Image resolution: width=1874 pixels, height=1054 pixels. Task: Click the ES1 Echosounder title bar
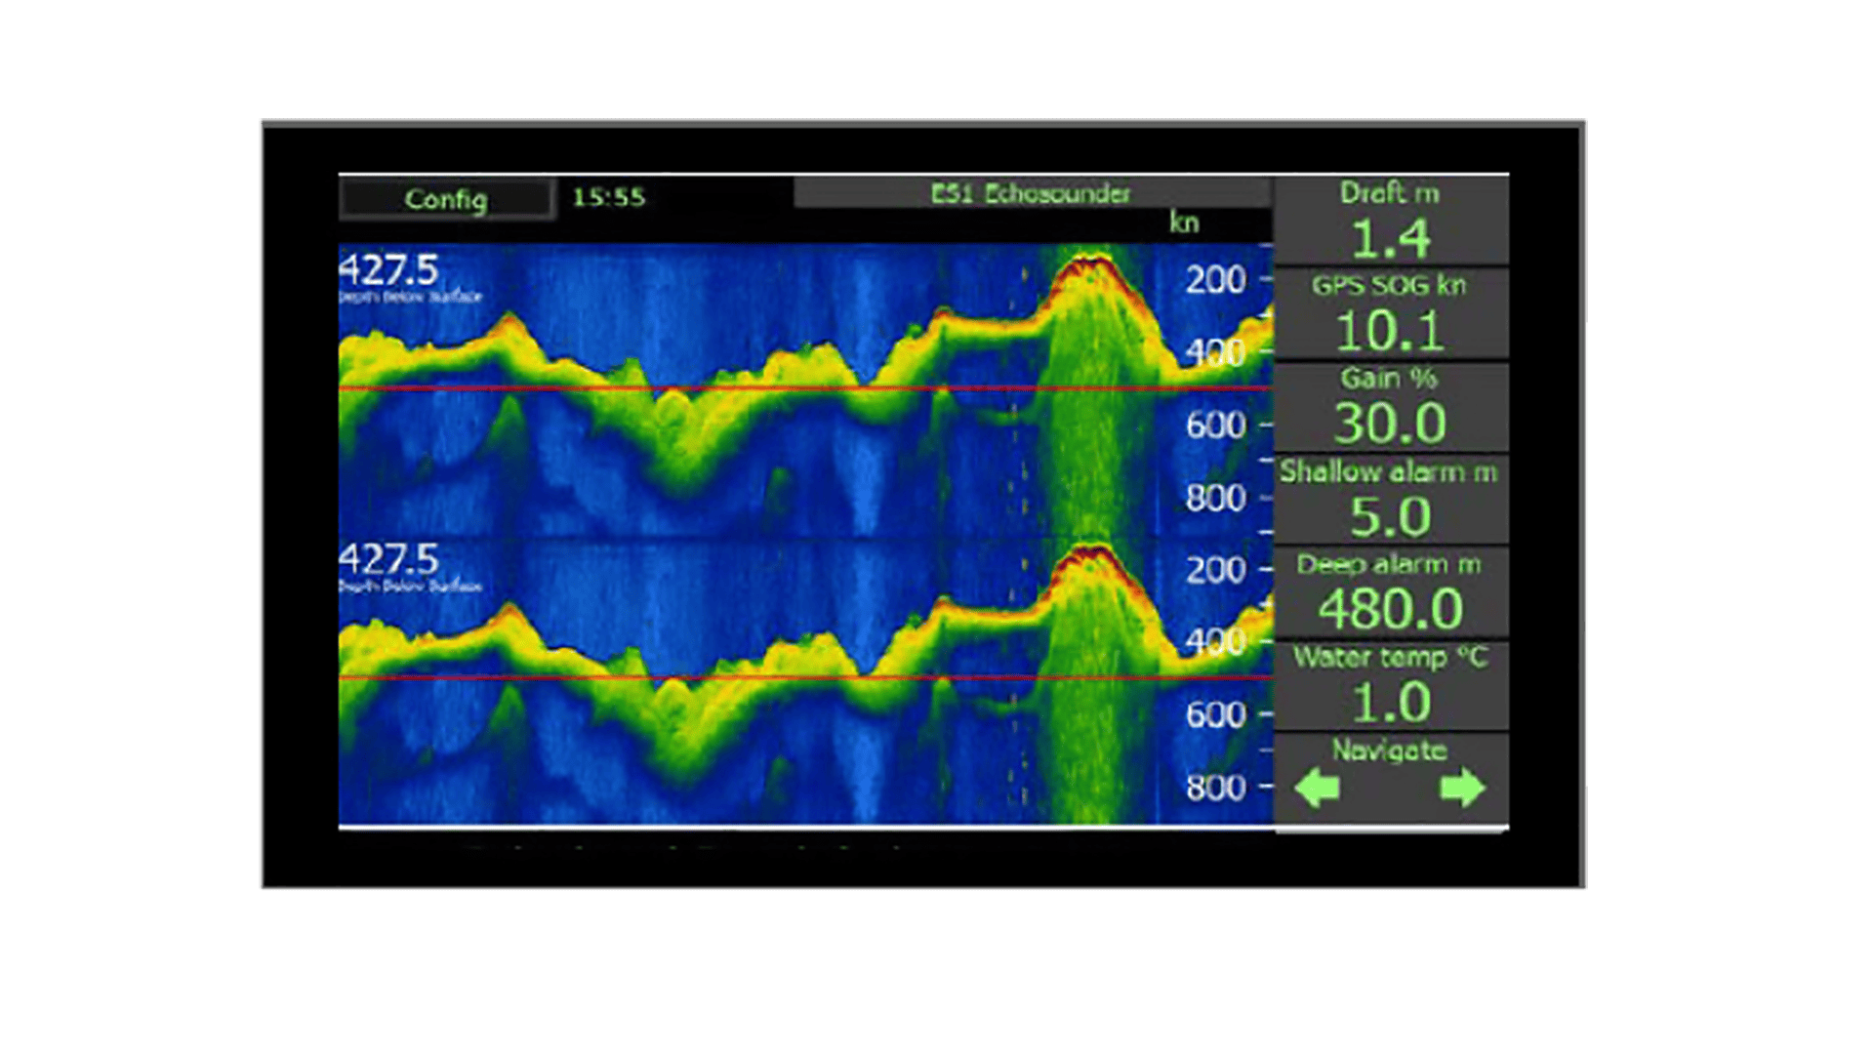tap(1031, 193)
